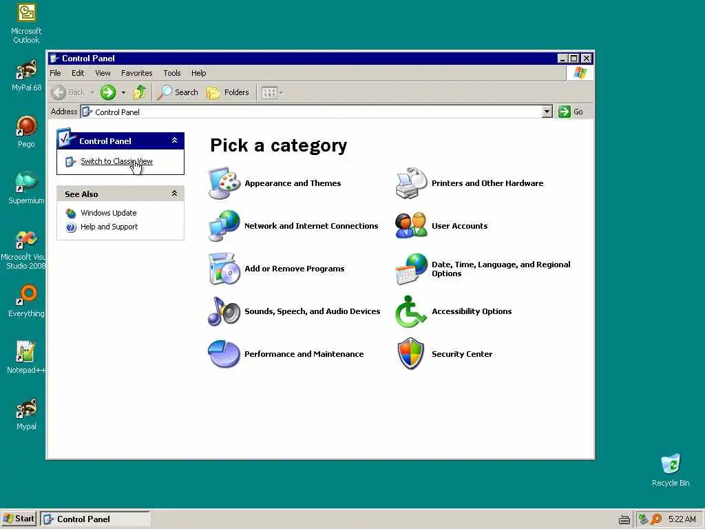Open the Windows Update link

point(108,213)
